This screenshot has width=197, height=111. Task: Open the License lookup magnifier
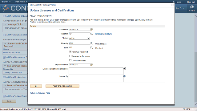point(92,34)
